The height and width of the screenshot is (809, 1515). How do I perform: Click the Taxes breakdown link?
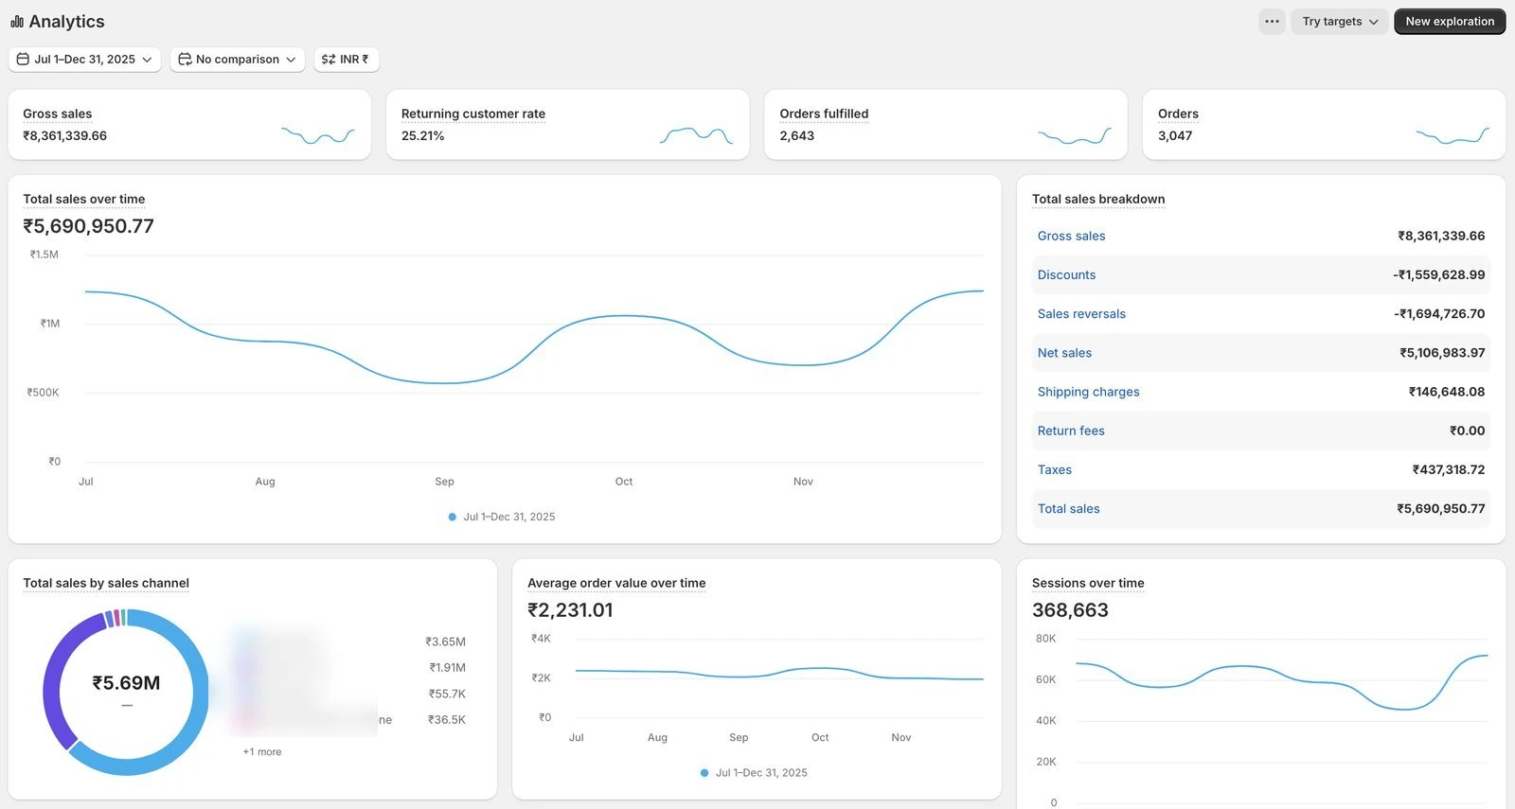point(1055,469)
